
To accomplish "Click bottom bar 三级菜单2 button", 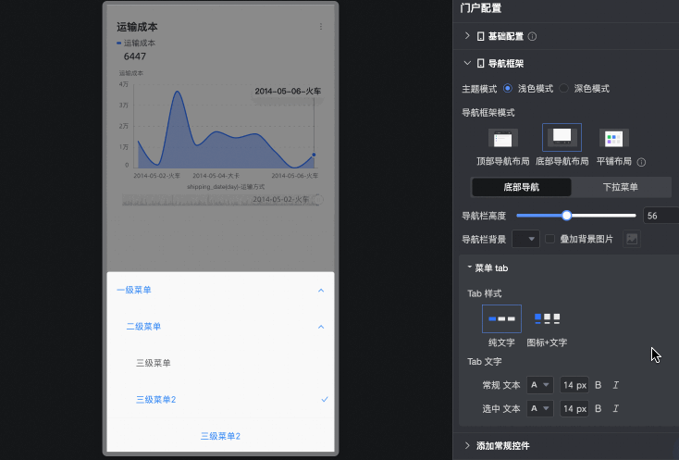I will pyautogui.click(x=220, y=436).
